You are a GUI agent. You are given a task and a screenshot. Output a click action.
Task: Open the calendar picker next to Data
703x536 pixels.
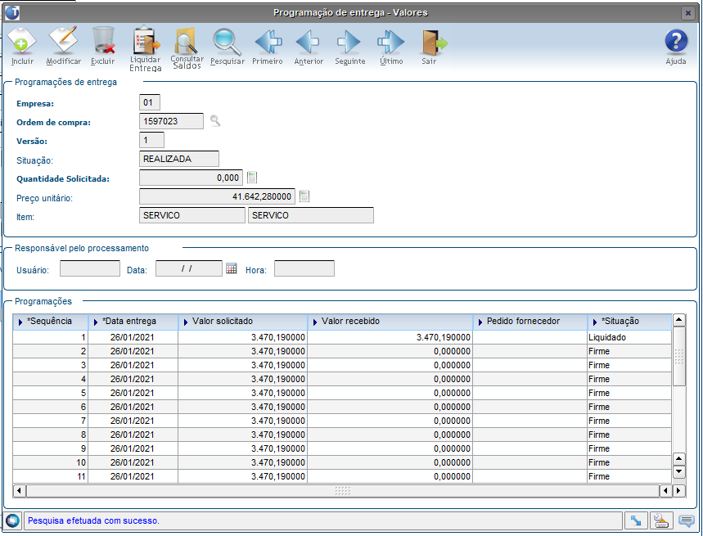click(232, 268)
